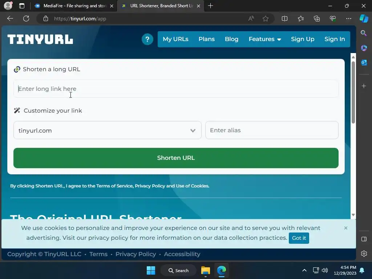Click the Enter alias field
The image size is (372, 279).
(272, 130)
